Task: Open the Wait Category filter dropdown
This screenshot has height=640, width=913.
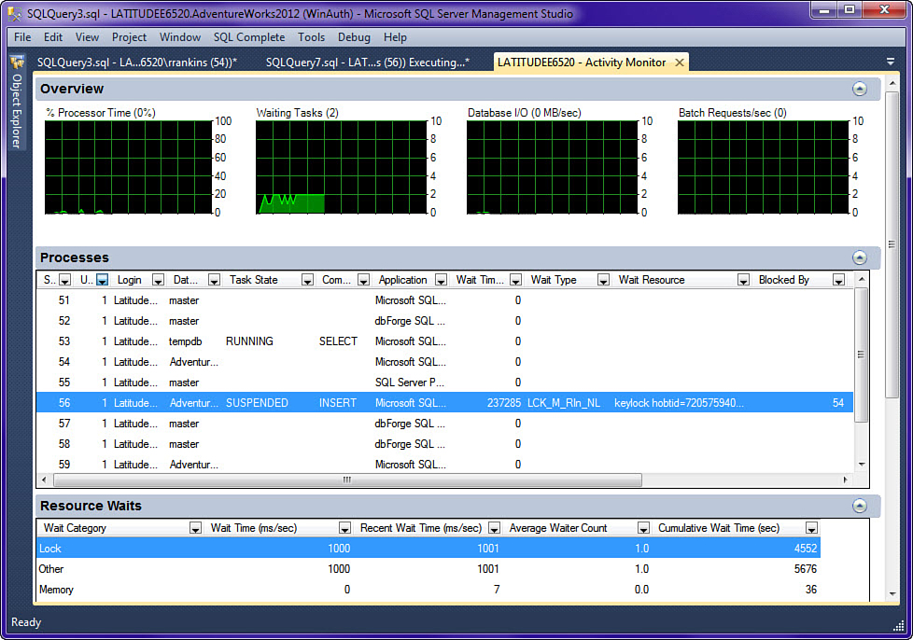Action: [x=195, y=528]
